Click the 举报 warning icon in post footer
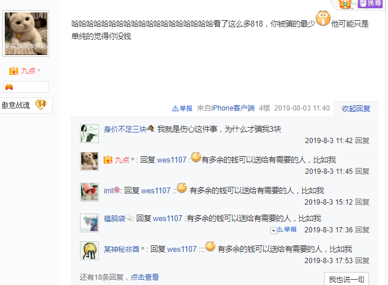 click(x=175, y=108)
